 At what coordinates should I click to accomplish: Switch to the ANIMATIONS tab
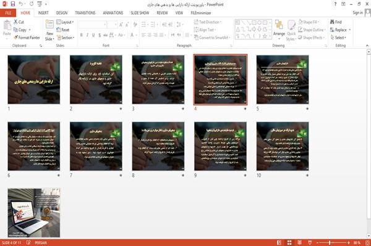click(113, 13)
